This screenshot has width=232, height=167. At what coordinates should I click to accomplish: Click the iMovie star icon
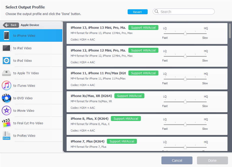[x=7, y=110]
